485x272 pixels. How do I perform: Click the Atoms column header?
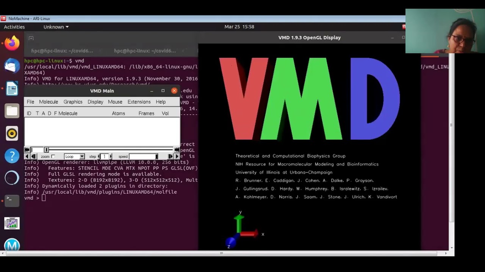pos(118,113)
